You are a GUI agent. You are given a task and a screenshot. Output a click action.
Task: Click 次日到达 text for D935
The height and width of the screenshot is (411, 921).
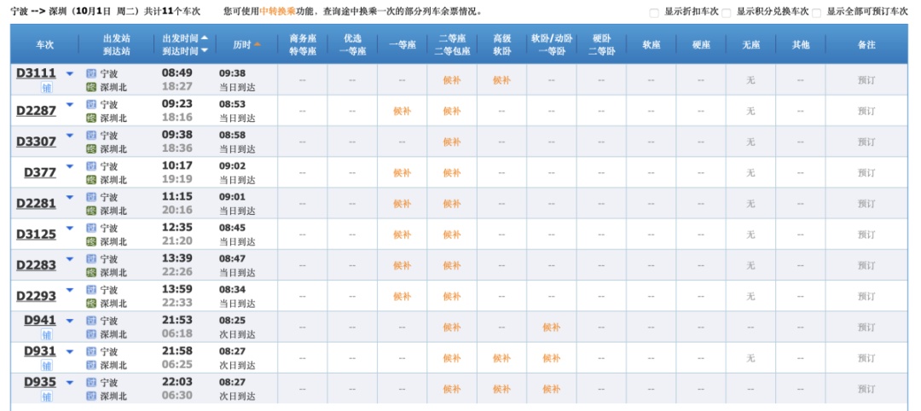pos(237,396)
